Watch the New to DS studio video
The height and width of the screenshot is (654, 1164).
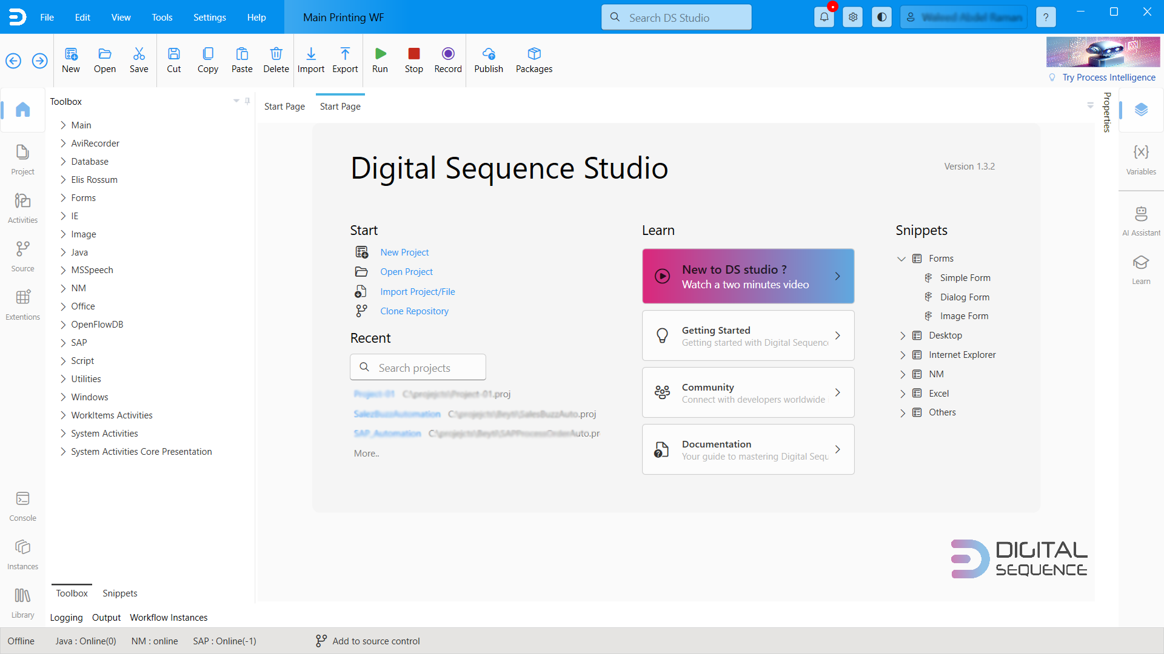pos(748,276)
